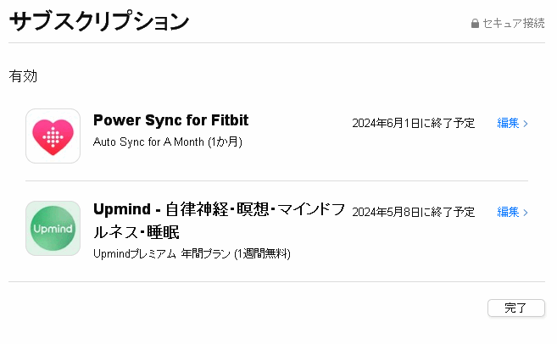Viewport: 557px width, 344px height.
Task: Click the 2024年5月8日に終了予定 end date
Action: tap(413, 212)
